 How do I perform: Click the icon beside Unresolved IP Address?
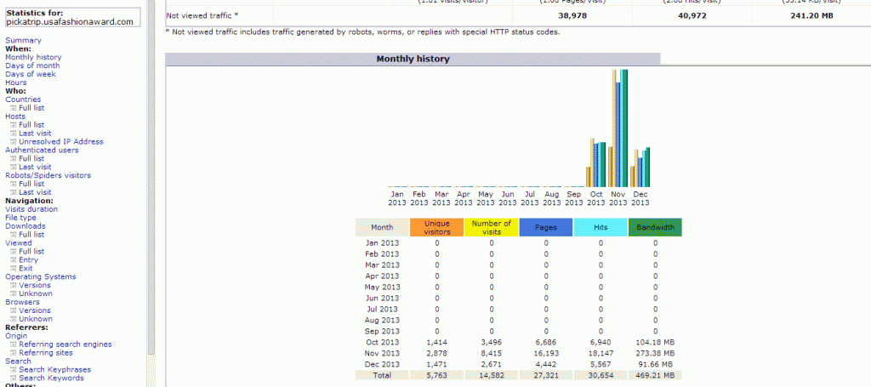tap(14, 142)
